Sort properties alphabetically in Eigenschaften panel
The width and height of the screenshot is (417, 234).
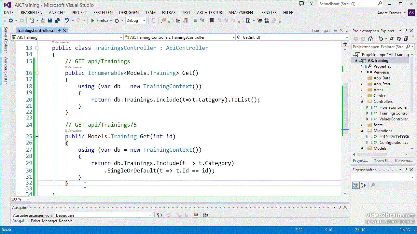(363, 185)
